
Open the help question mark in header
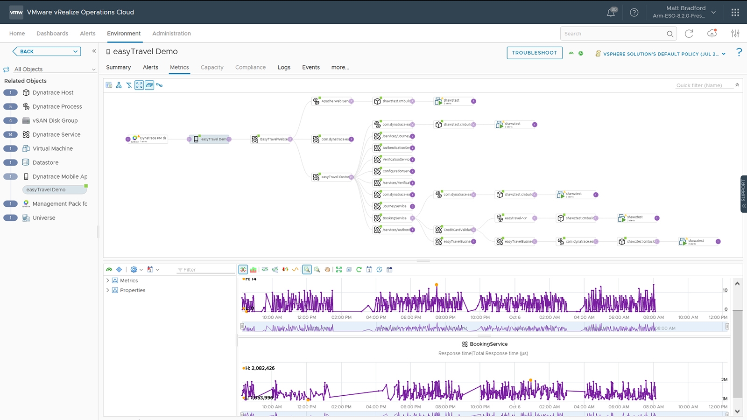(634, 13)
